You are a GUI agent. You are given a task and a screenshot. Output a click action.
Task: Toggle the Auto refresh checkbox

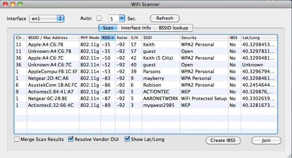click(x=99, y=18)
